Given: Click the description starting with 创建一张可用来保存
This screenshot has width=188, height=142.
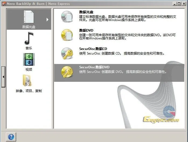Looking at the screenshot, I should (127, 37).
